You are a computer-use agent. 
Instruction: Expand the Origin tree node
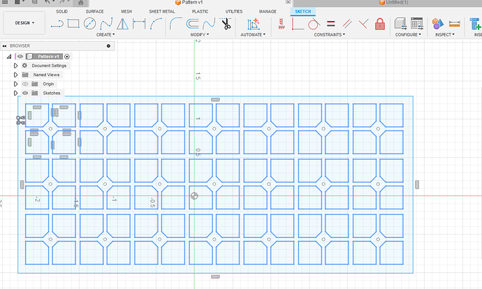[x=15, y=84]
